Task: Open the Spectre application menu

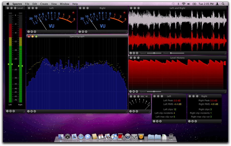Action: [x=17, y=4]
